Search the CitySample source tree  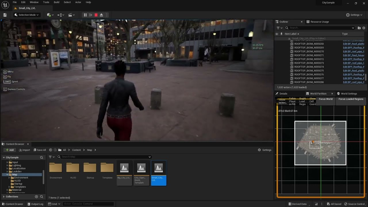(x=41, y=158)
